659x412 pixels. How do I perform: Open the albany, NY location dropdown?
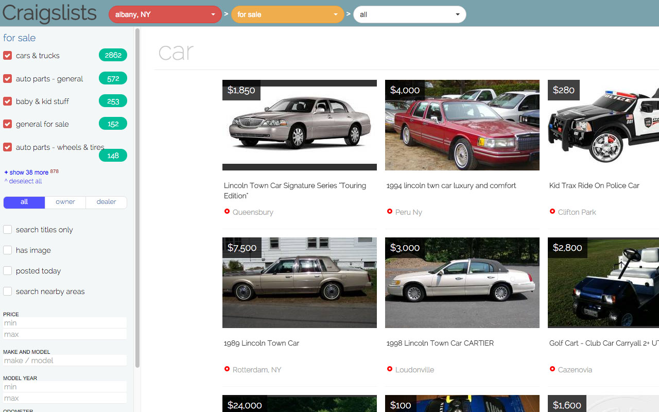165,14
